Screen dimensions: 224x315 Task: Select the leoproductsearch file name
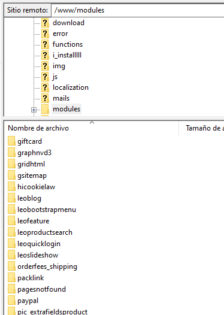click(45, 232)
